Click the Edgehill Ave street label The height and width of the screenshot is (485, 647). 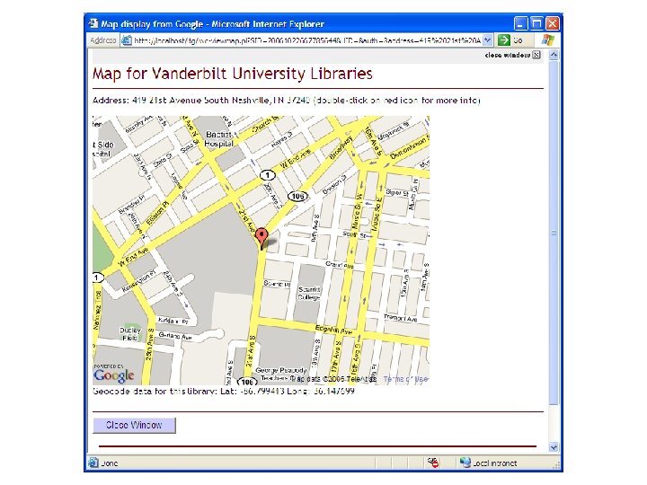pos(333,330)
